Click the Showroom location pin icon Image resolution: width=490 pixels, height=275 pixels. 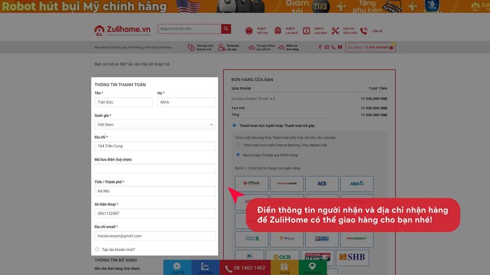[312, 266]
